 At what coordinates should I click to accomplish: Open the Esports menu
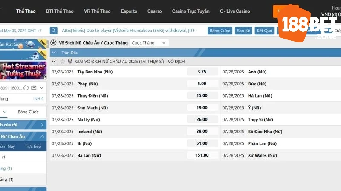point(129,11)
